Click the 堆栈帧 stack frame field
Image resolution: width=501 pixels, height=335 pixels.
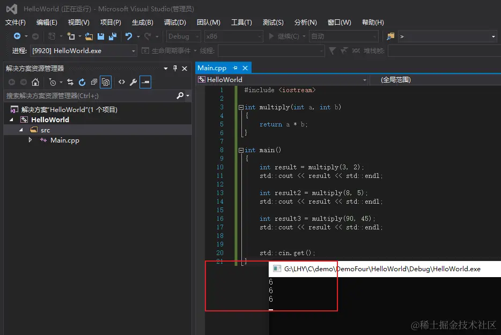click(x=445, y=51)
